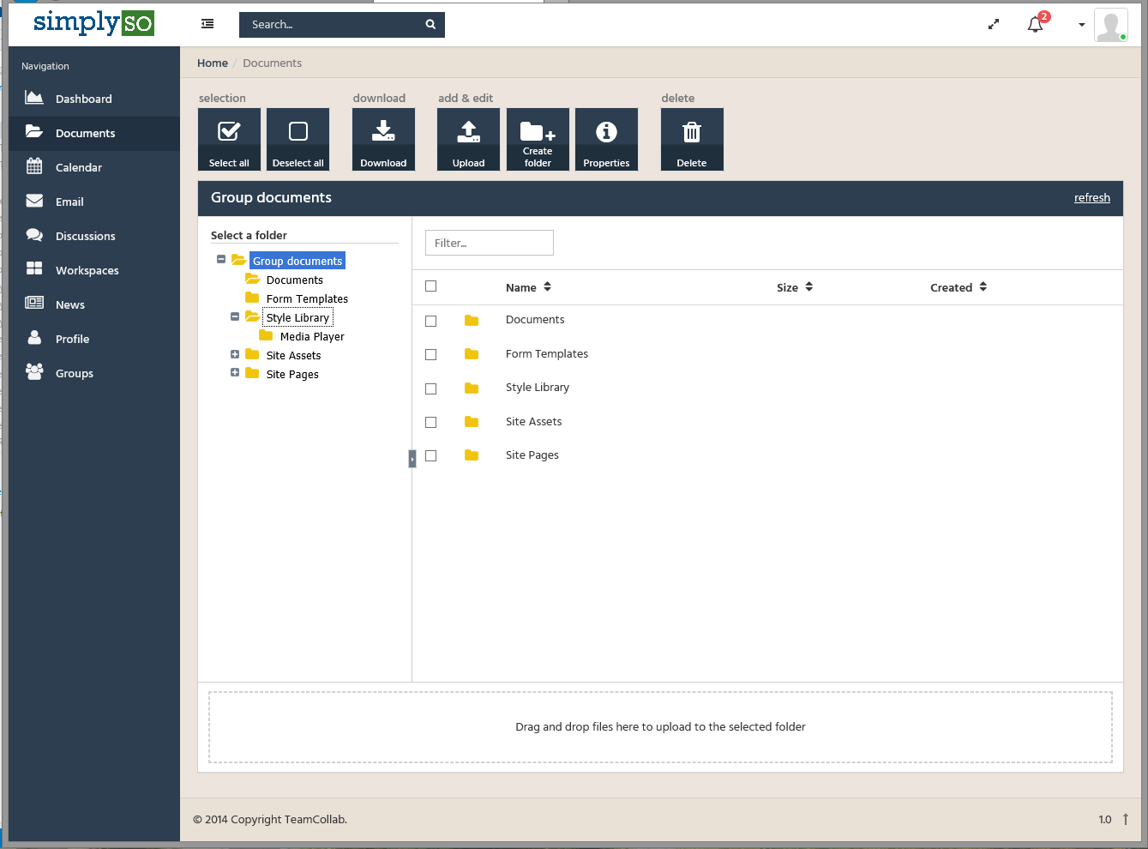Toggle fullscreen with the expand arrows icon

(994, 24)
